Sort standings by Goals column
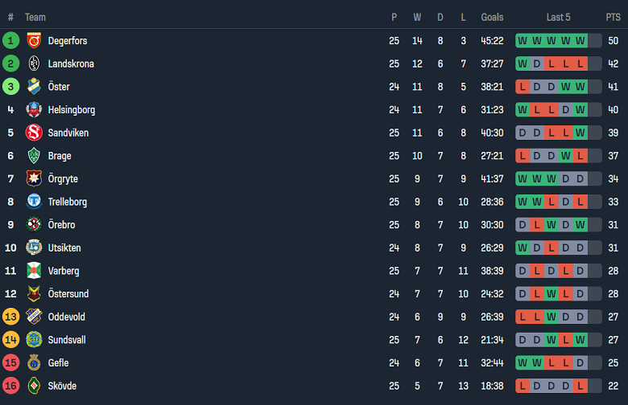The height and width of the screenshot is (405, 628). (492, 17)
